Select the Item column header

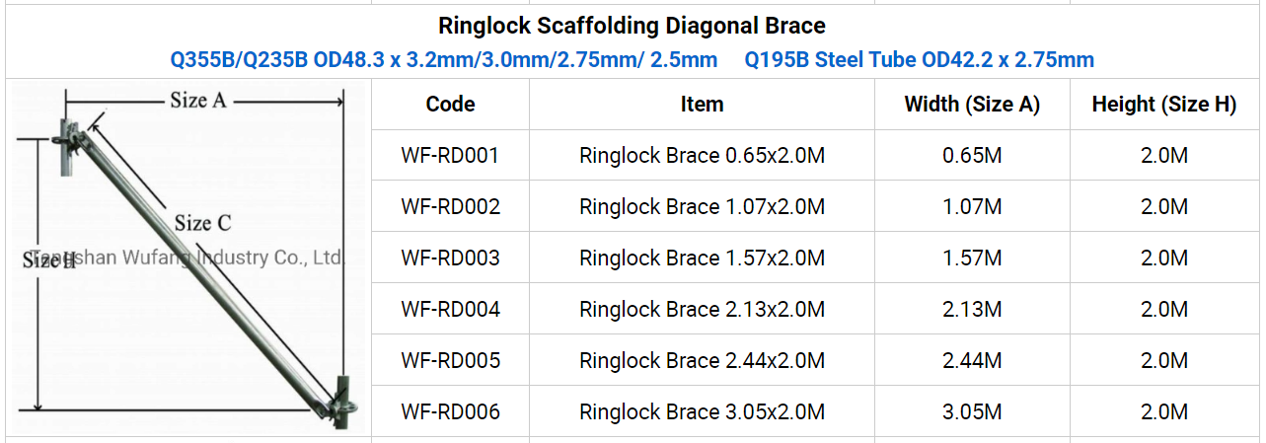point(702,104)
